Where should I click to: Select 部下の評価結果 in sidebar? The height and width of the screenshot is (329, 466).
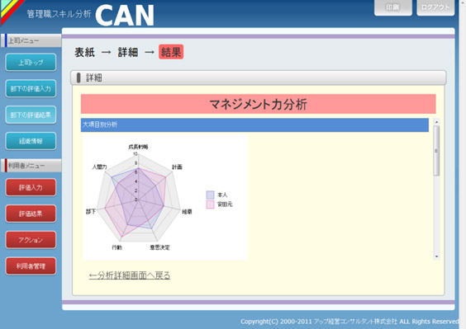(31, 115)
